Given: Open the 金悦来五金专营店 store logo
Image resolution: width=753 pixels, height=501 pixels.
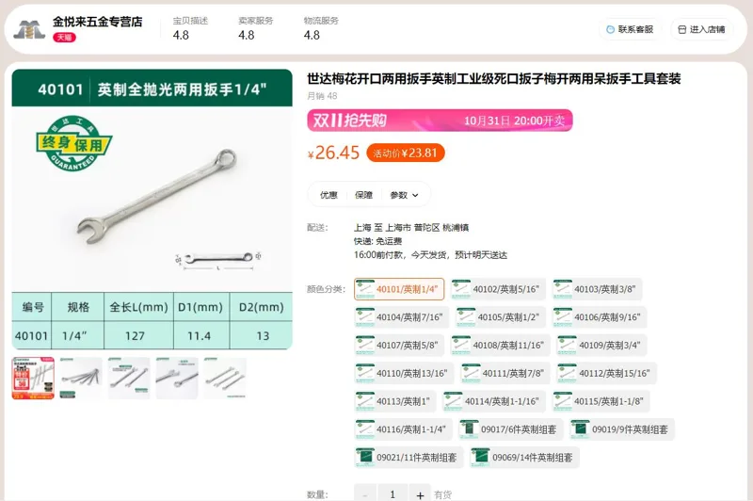Looking at the screenshot, I should [29, 29].
